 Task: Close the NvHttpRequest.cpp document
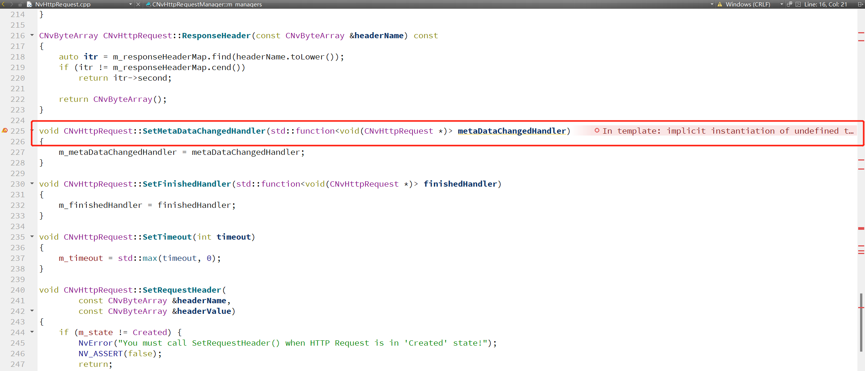tap(138, 4)
